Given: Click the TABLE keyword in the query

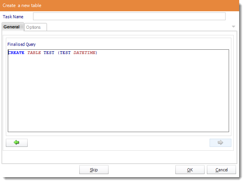Looking at the screenshot, I should (x=34, y=53).
